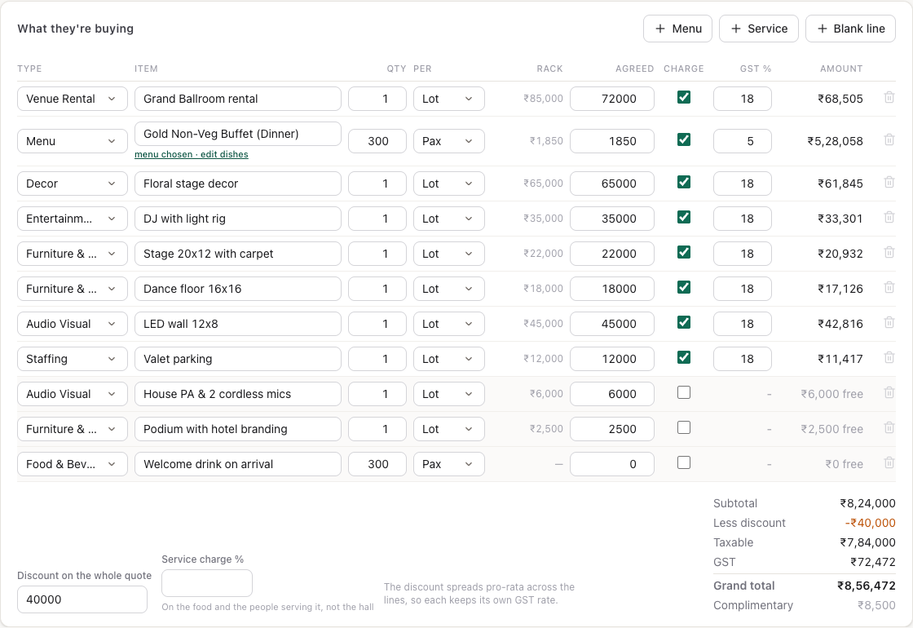Check charge box for Welcome drink
This screenshot has height=628, width=913.
tap(684, 462)
